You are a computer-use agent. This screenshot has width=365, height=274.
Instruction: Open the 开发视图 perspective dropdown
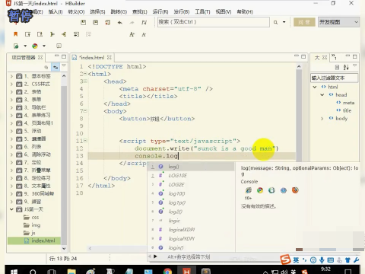(339, 22)
